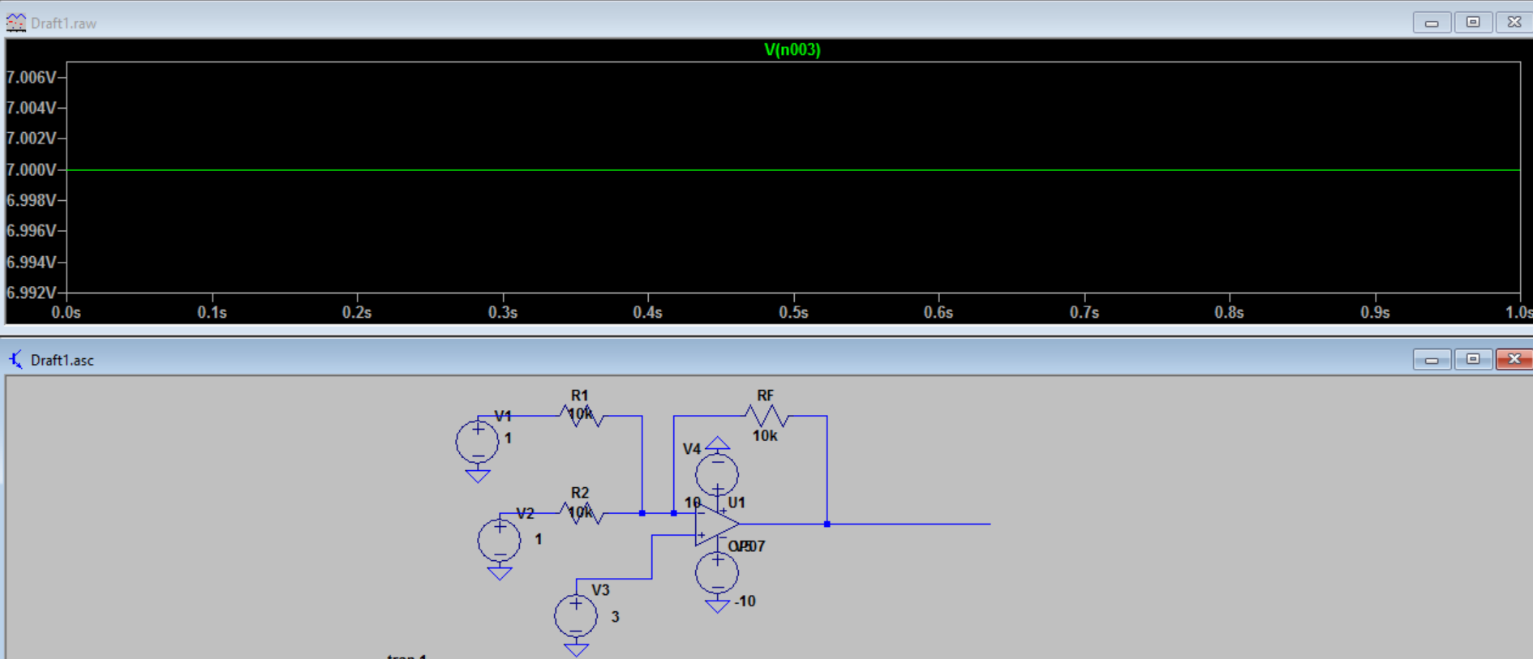This screenshot has width=1533, height=659.
Task: Click the 0.5s time axis label
Action: click(793, 312)
